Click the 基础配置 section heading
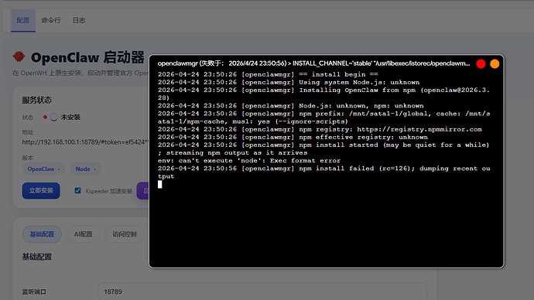 [37, 257]
